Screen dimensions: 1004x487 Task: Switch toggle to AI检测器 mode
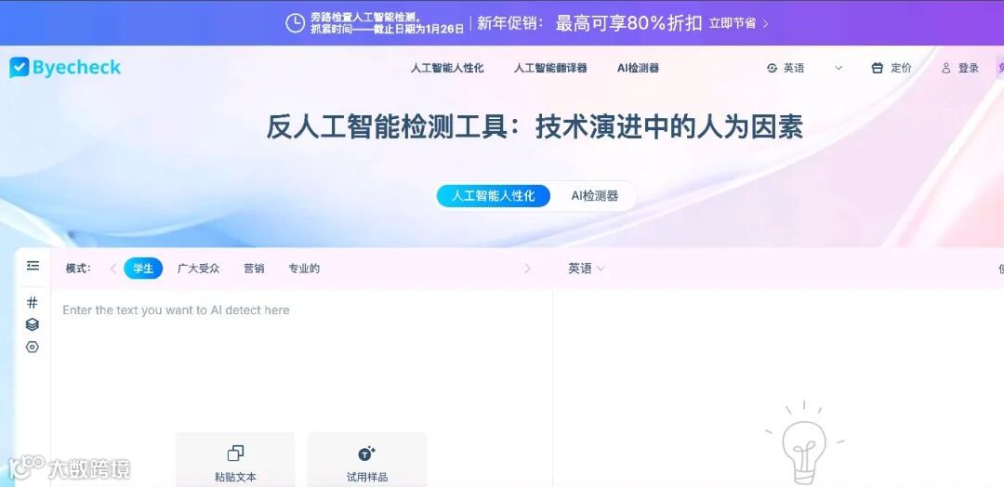pyautogui.click(x=595, y=196)
